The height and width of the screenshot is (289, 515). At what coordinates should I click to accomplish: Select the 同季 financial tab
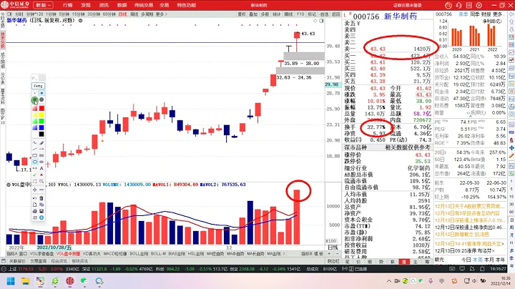click(x=475, y=14)
